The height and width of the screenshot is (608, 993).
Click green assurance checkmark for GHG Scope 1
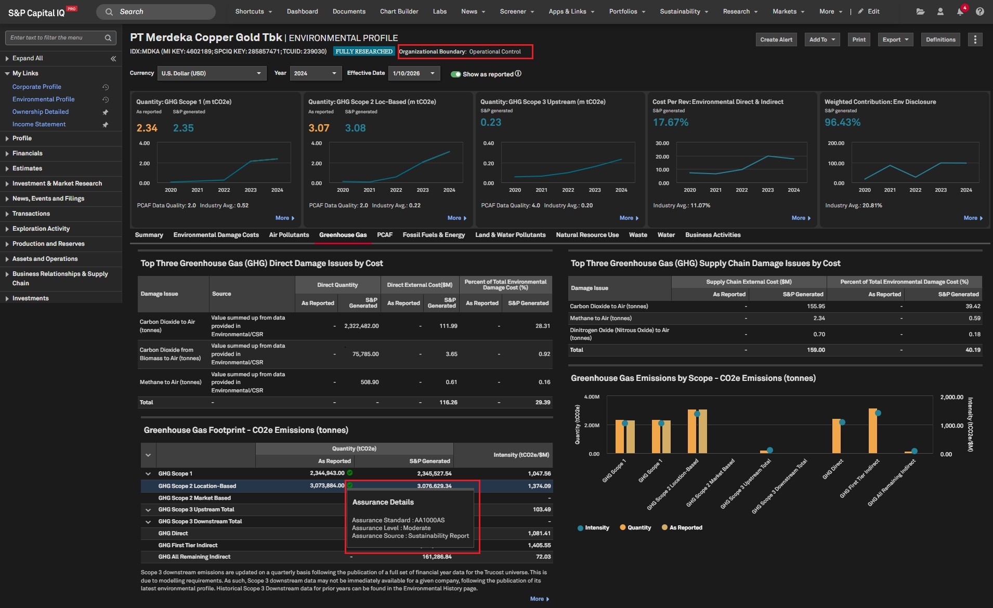350,473
